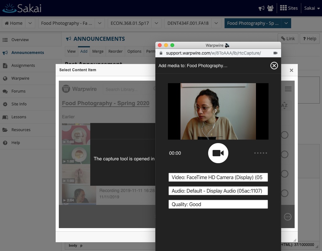
Task: Expand the Food Photography - Fa chevron
Action: click(100, 23)
